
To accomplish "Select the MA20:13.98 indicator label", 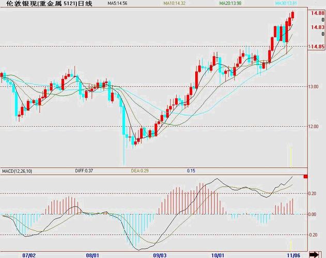I will coord(229,4).
